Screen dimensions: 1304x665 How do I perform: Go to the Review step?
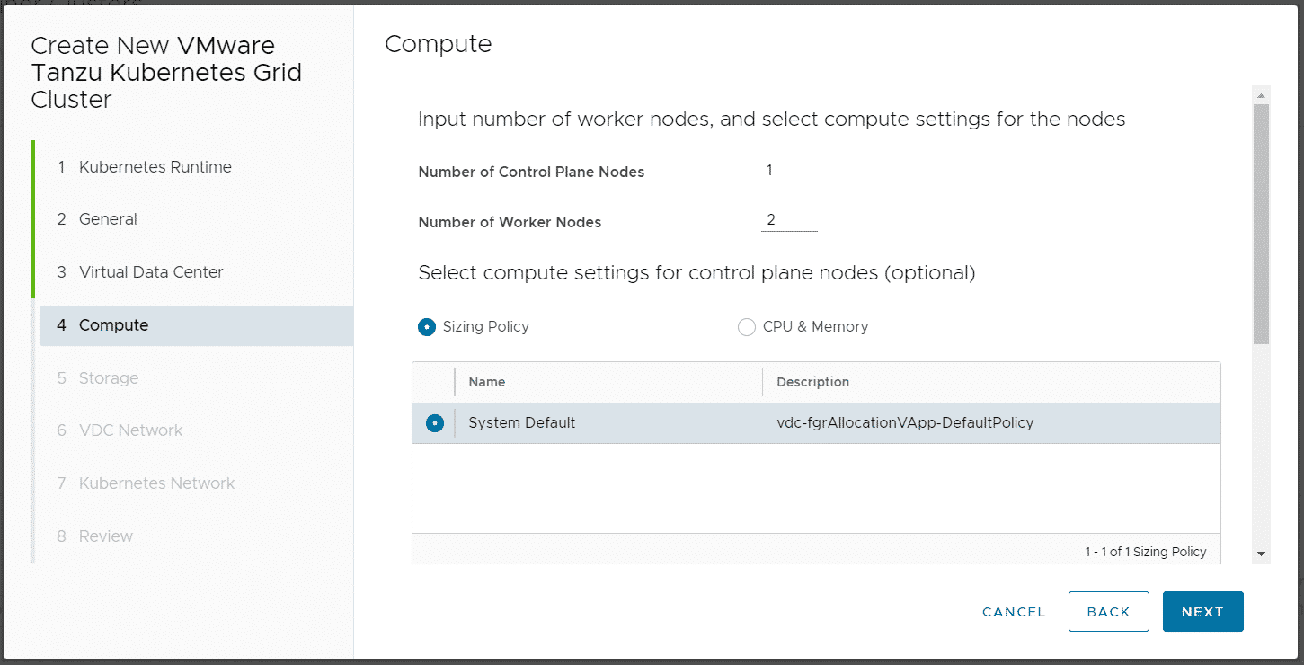pos(105,536)
